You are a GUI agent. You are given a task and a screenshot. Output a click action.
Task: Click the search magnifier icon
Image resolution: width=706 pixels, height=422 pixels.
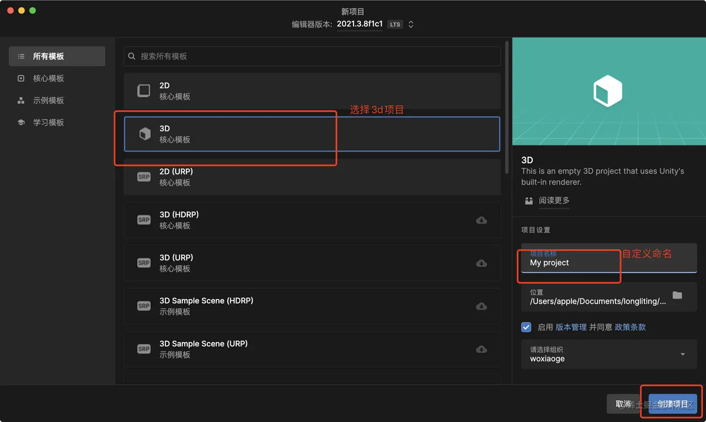(x=132, y=56)
